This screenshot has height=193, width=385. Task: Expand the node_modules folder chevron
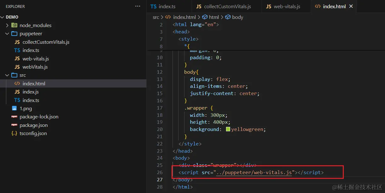pyautogui.click(x=7, y=25)
